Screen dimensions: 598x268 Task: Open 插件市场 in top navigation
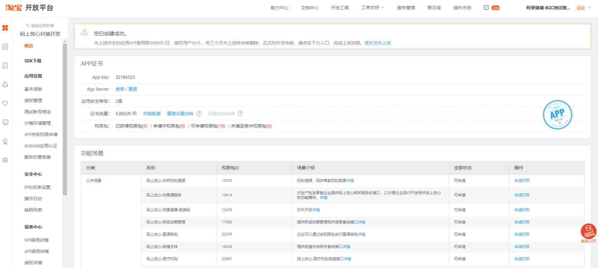click(462, 8)
